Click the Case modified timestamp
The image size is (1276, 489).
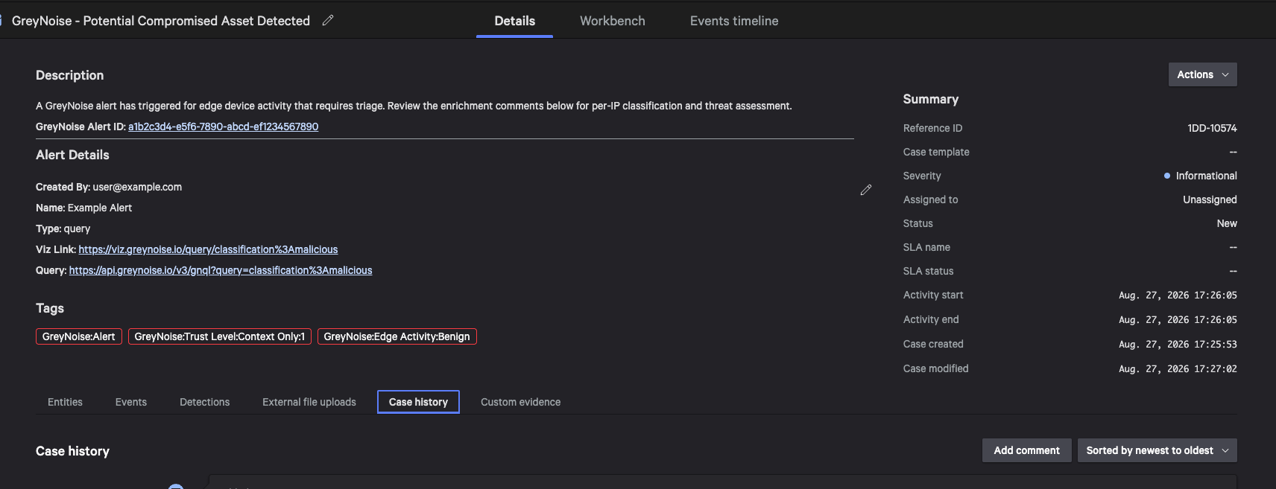[x=1178, y=369]
